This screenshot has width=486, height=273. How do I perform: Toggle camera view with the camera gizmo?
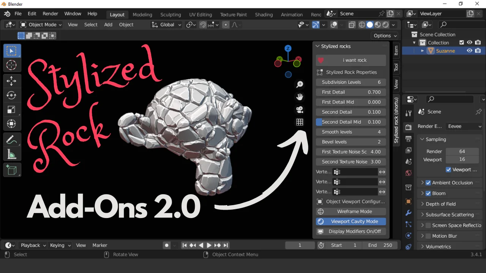click(300, 110)
